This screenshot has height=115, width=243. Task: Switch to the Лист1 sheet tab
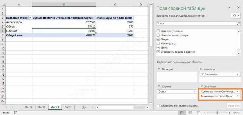coord(68,107)
